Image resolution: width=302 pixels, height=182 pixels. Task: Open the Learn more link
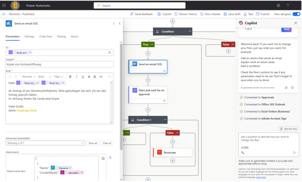(261, 177)
